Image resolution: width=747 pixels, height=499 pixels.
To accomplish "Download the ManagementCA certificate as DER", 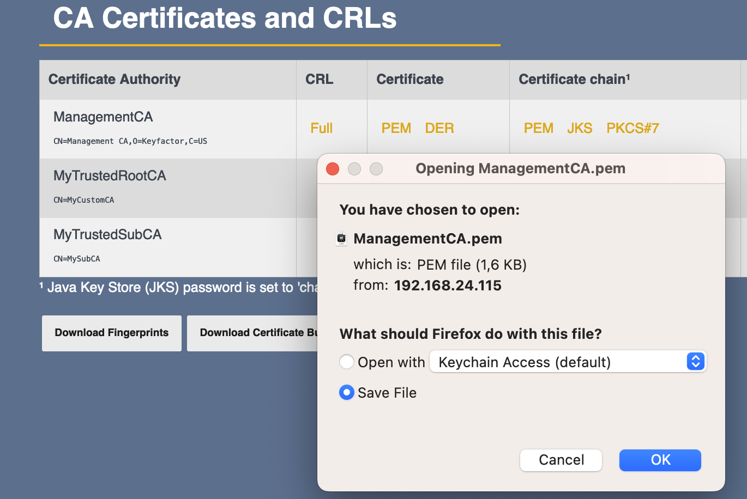I will click(x=439, y=129).
